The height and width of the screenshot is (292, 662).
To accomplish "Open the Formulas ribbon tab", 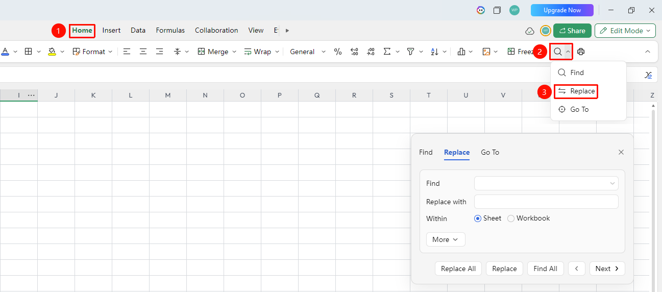I will [170, 30].
